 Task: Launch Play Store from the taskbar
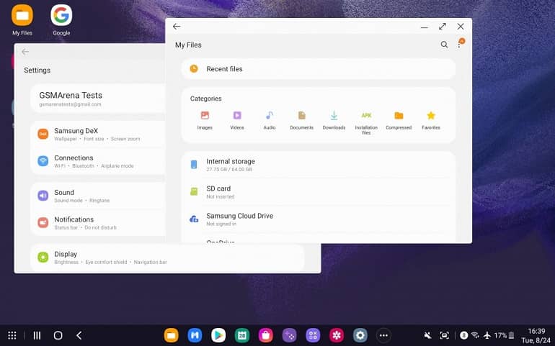coord(218,335)
